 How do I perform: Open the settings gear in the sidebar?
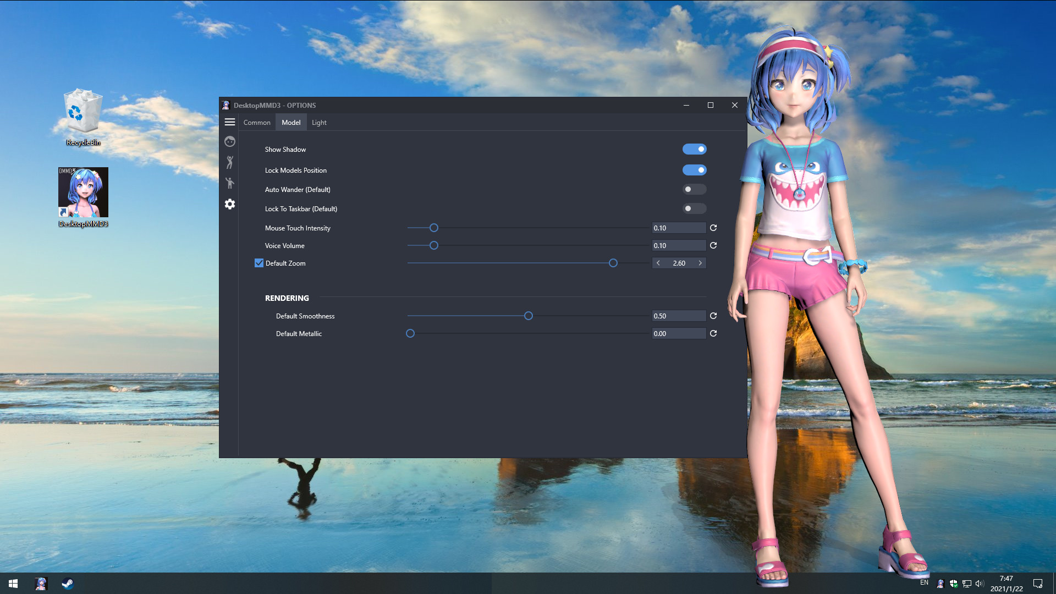pos(230,204)
